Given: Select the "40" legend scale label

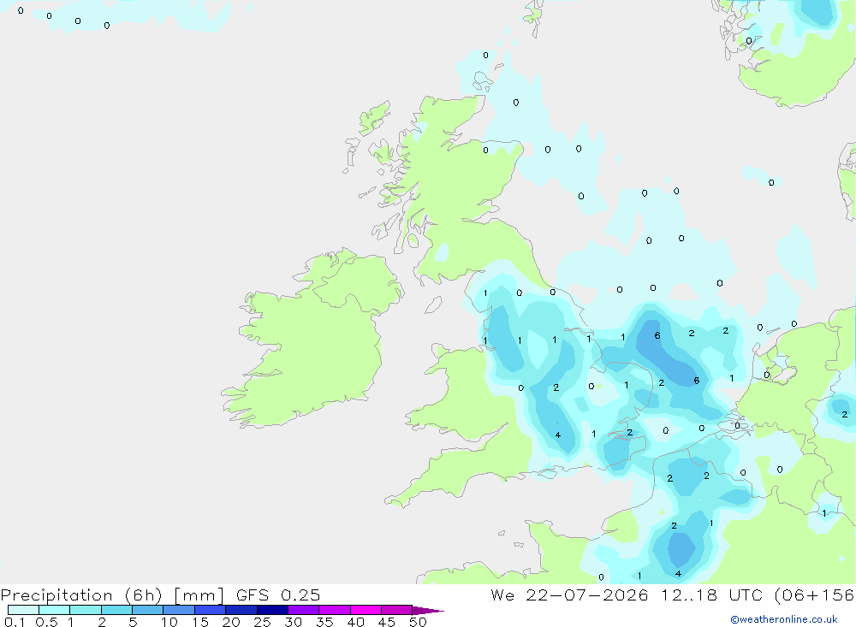Looking at the screenshot, I should [x=355, y=622].
